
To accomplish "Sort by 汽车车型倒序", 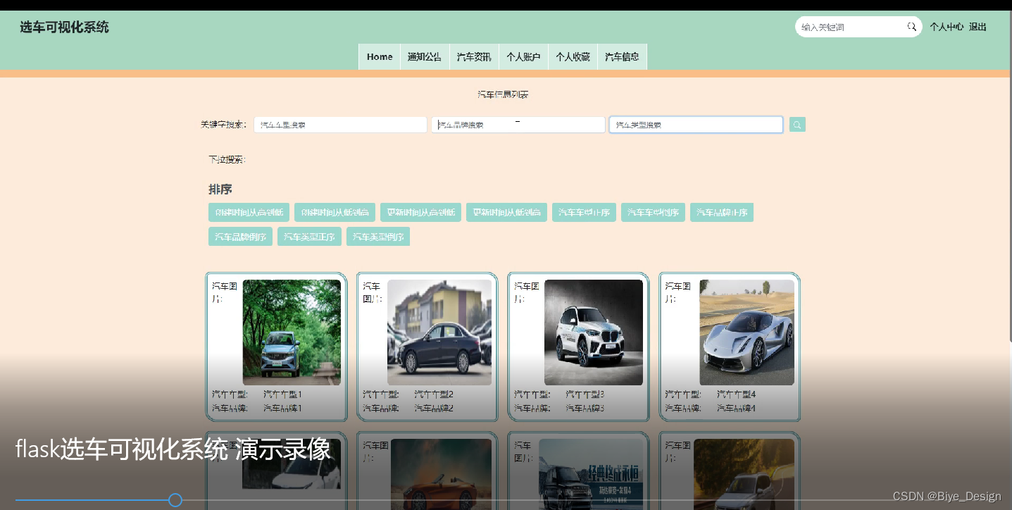I will pos(653,213).
